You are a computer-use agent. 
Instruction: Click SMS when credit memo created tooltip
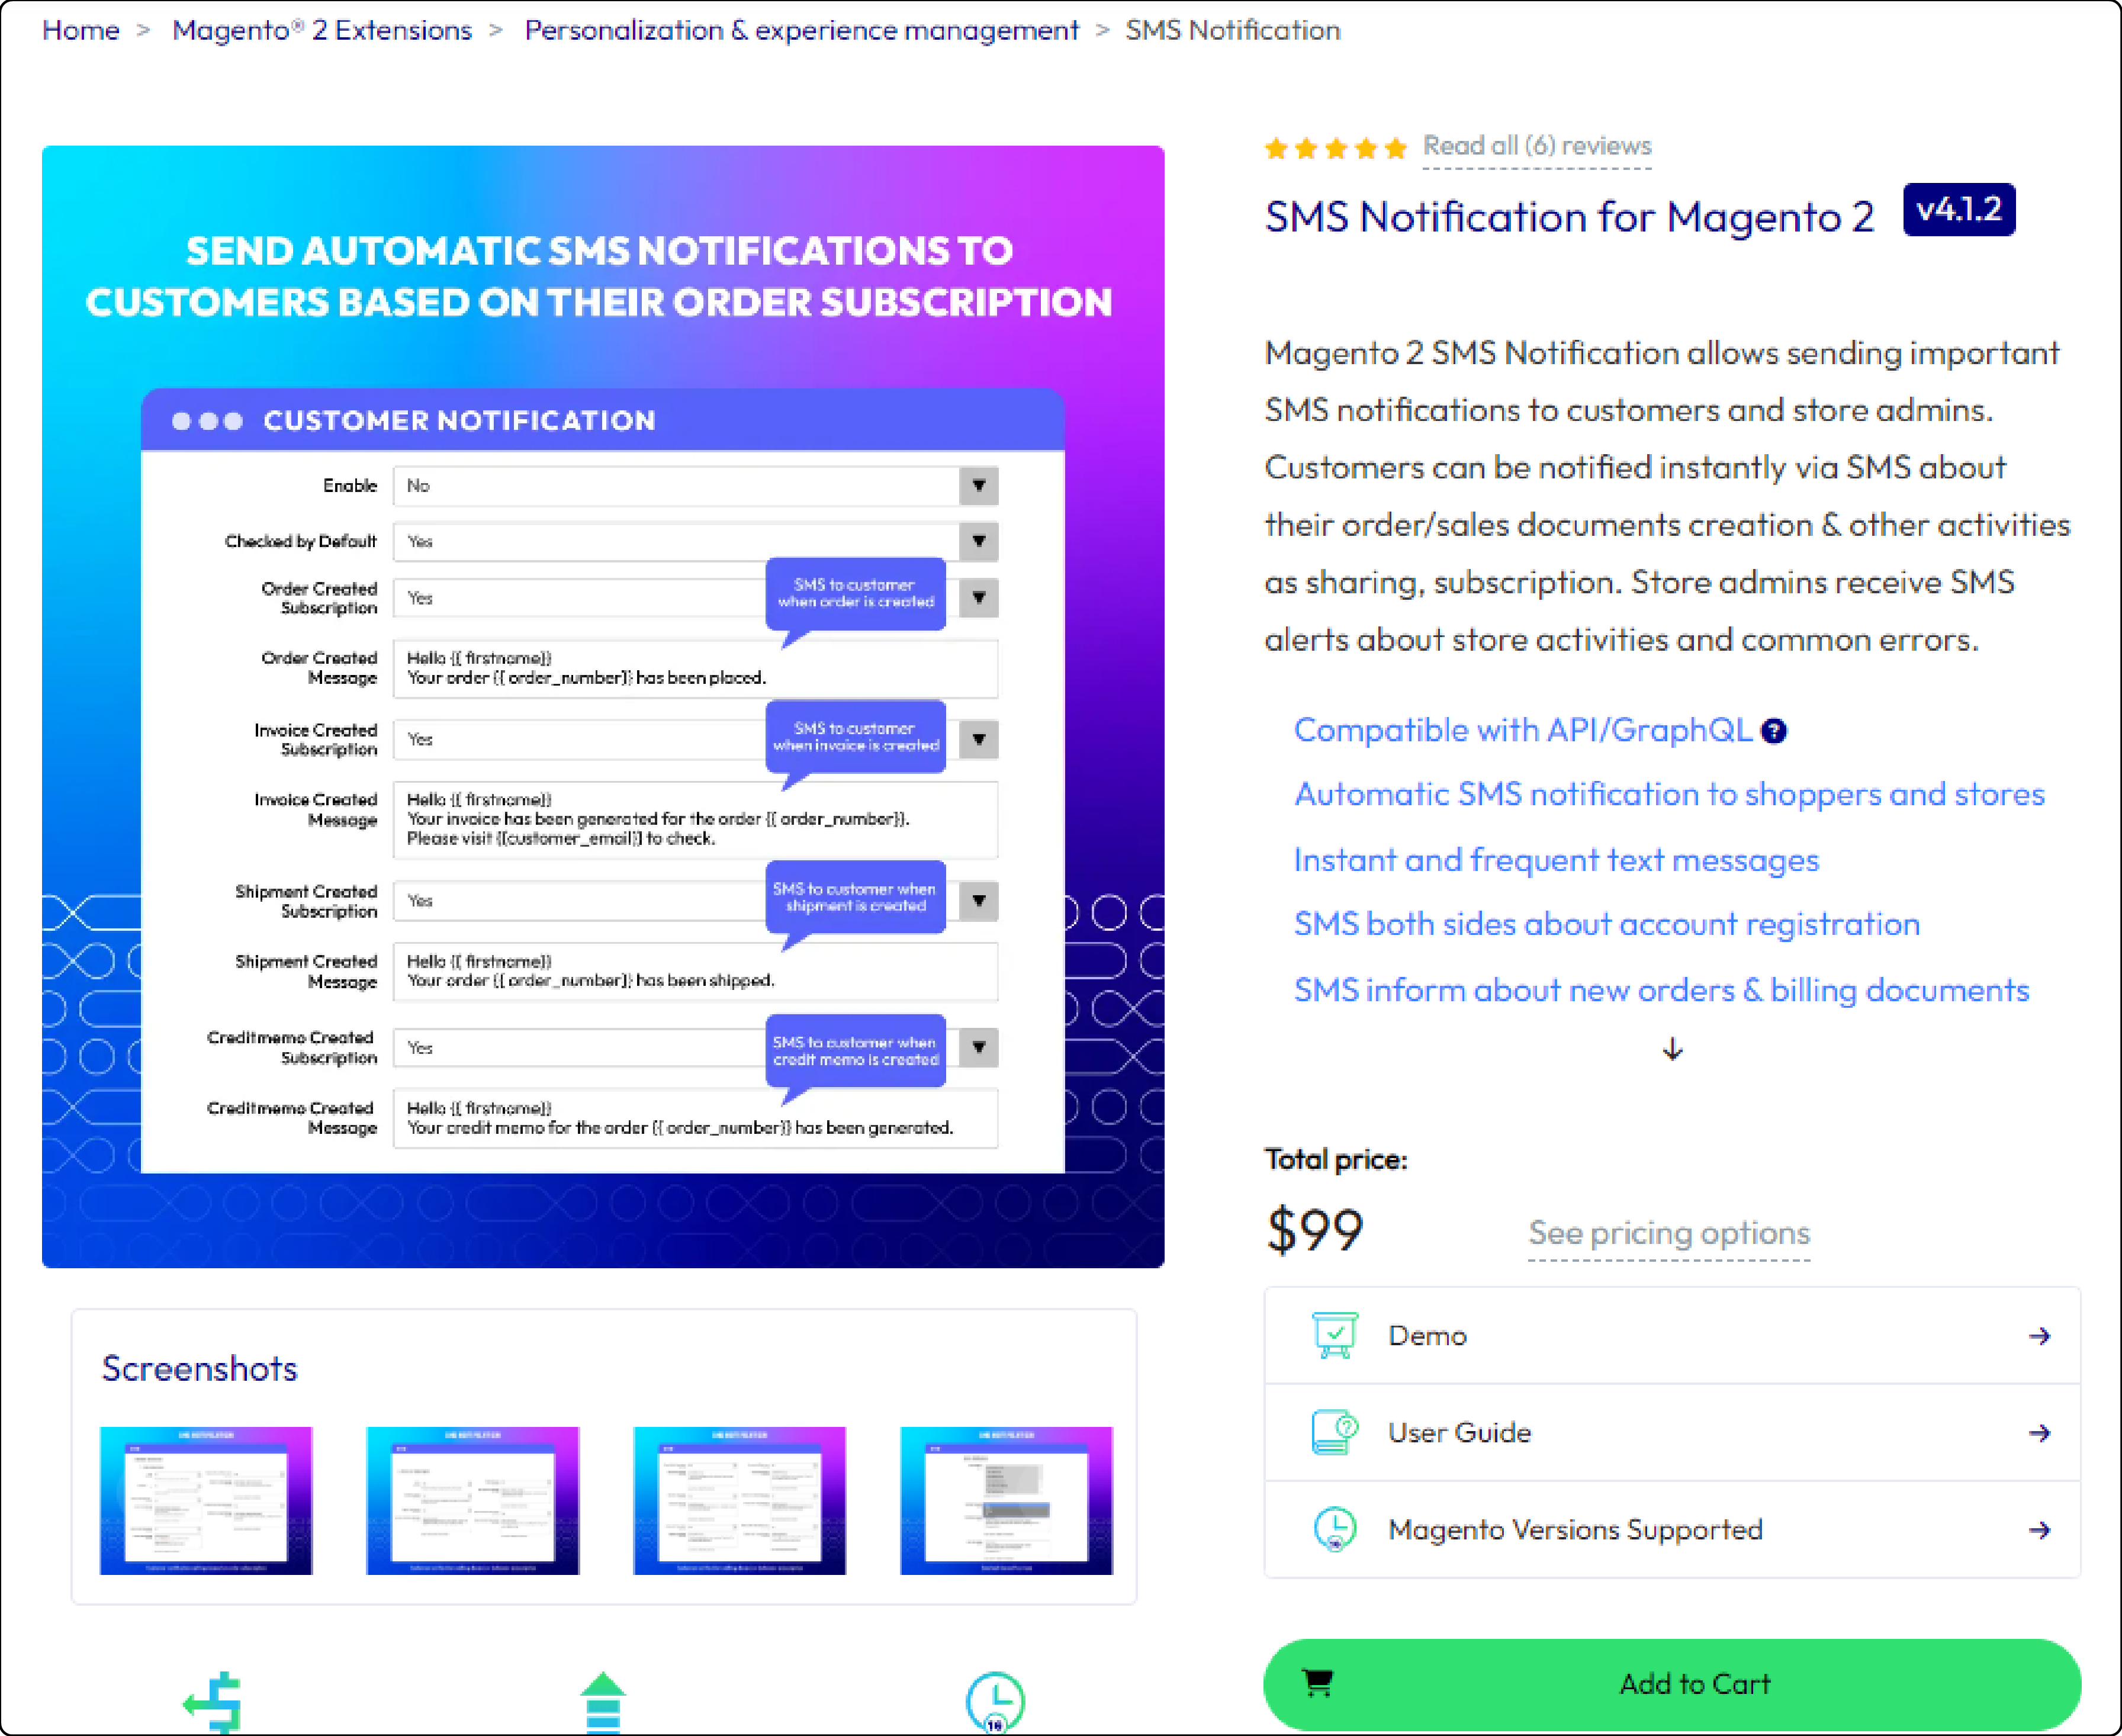coord(855,1051)
